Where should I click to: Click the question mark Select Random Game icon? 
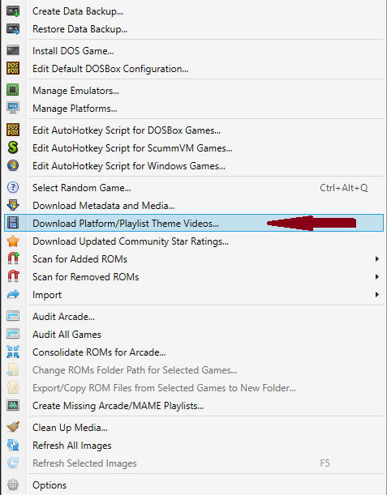pos(13,187)
